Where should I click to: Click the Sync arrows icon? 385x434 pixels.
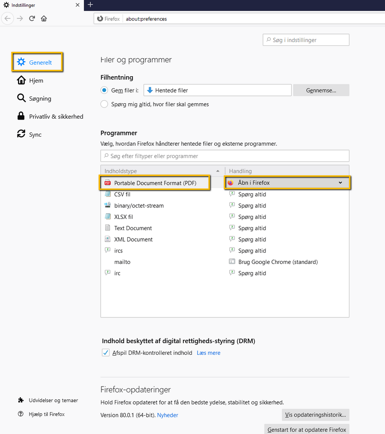click(21, 134)
